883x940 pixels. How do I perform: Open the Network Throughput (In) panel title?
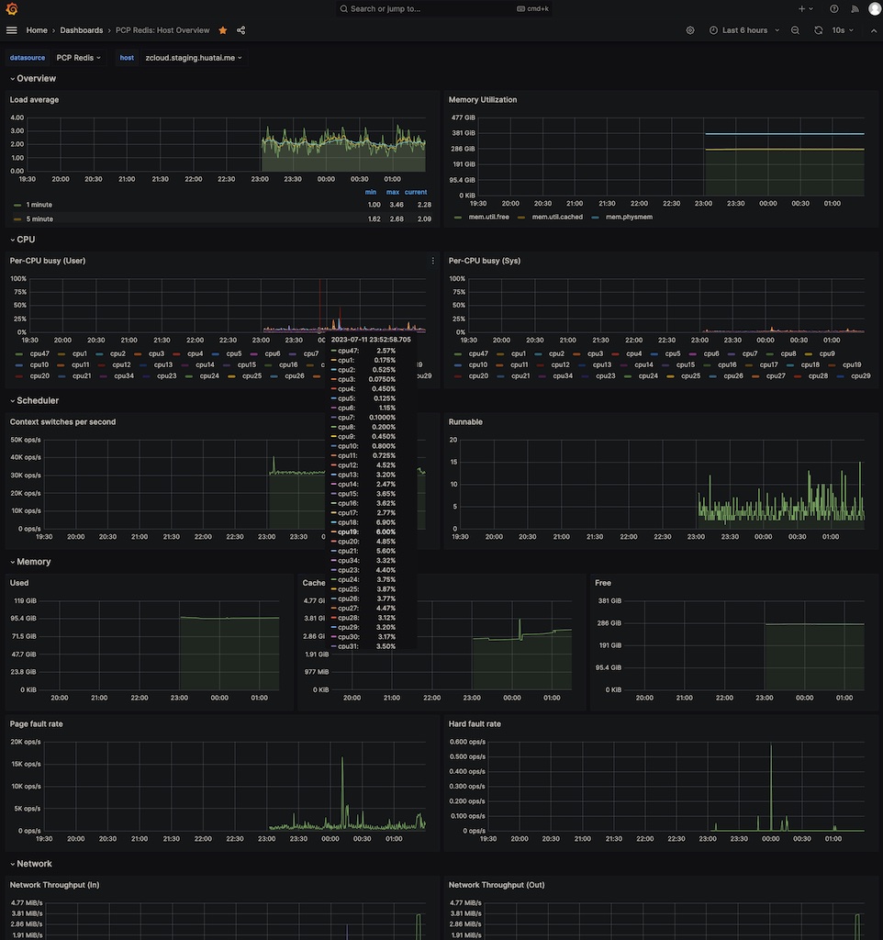tap(54, 885)
